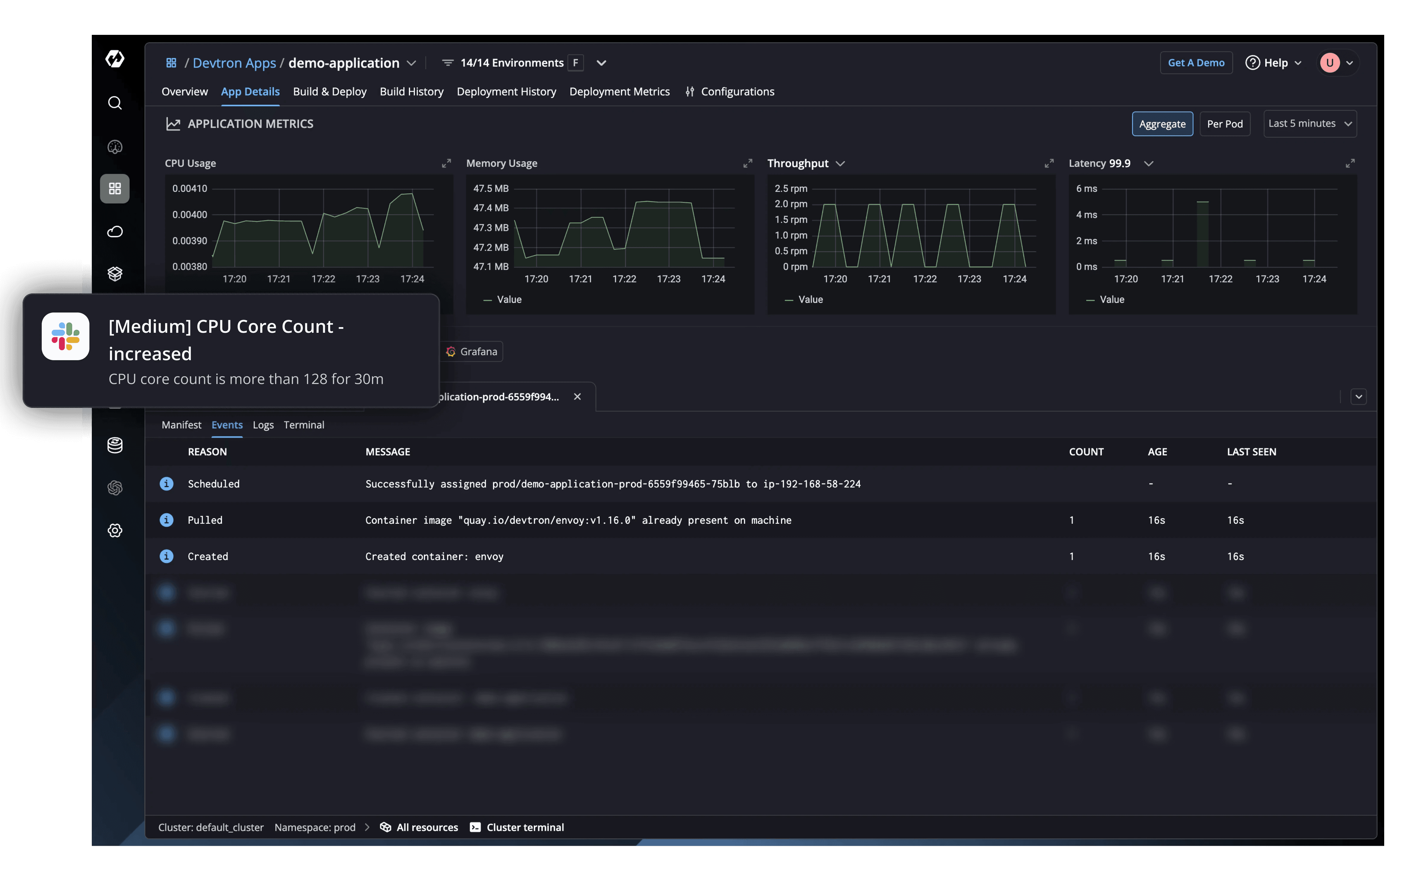Open the Logs tab for the pod

pos(263,425)
